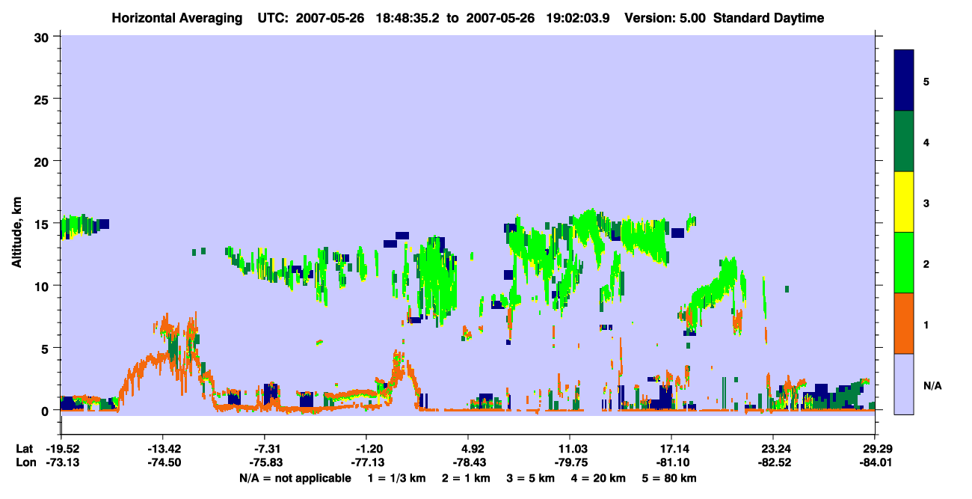Click latitude value -13.42
The width and height of the screenshot is (972, 499).
163,449
